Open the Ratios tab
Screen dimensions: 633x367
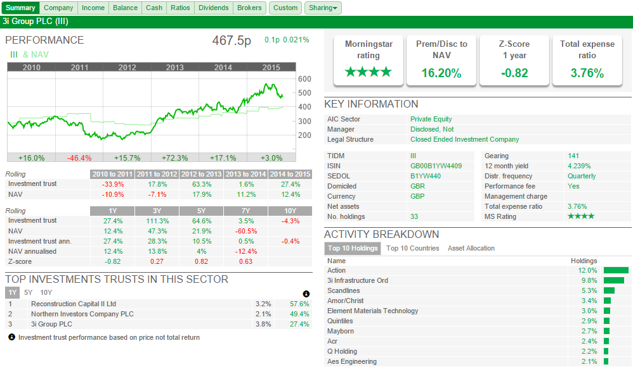coord(180,8)
